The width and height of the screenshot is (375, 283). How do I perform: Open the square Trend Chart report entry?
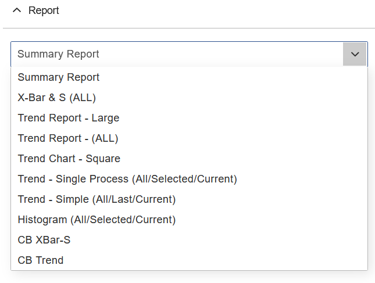[69, 159]
